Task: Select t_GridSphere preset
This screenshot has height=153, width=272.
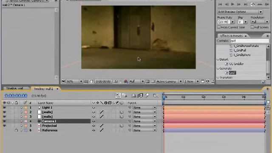Action: (x=242, y=55)
